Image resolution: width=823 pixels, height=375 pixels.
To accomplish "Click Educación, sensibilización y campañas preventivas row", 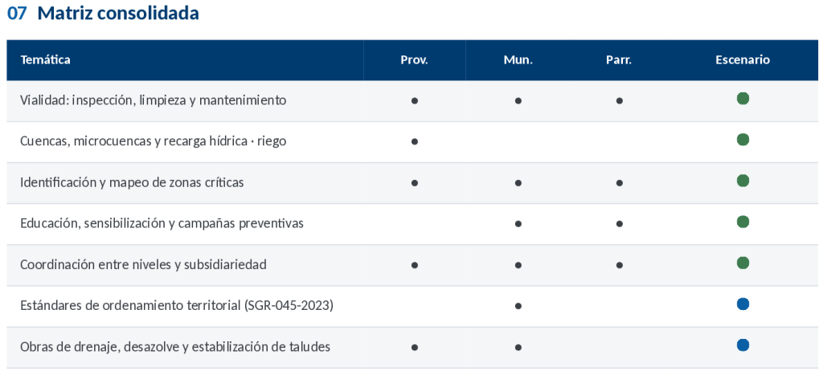I will tap(412, 224).
